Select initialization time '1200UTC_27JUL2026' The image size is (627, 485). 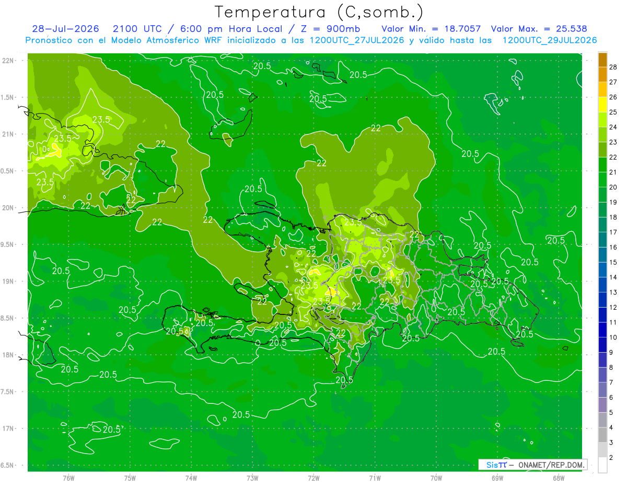point(357,40)
